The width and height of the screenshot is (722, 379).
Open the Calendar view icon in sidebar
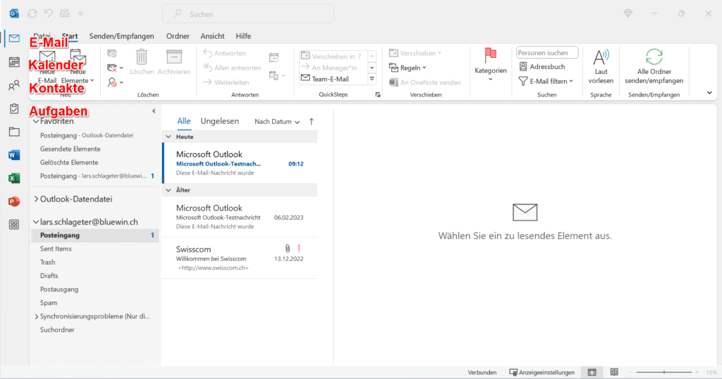click(x=14, y=61)
